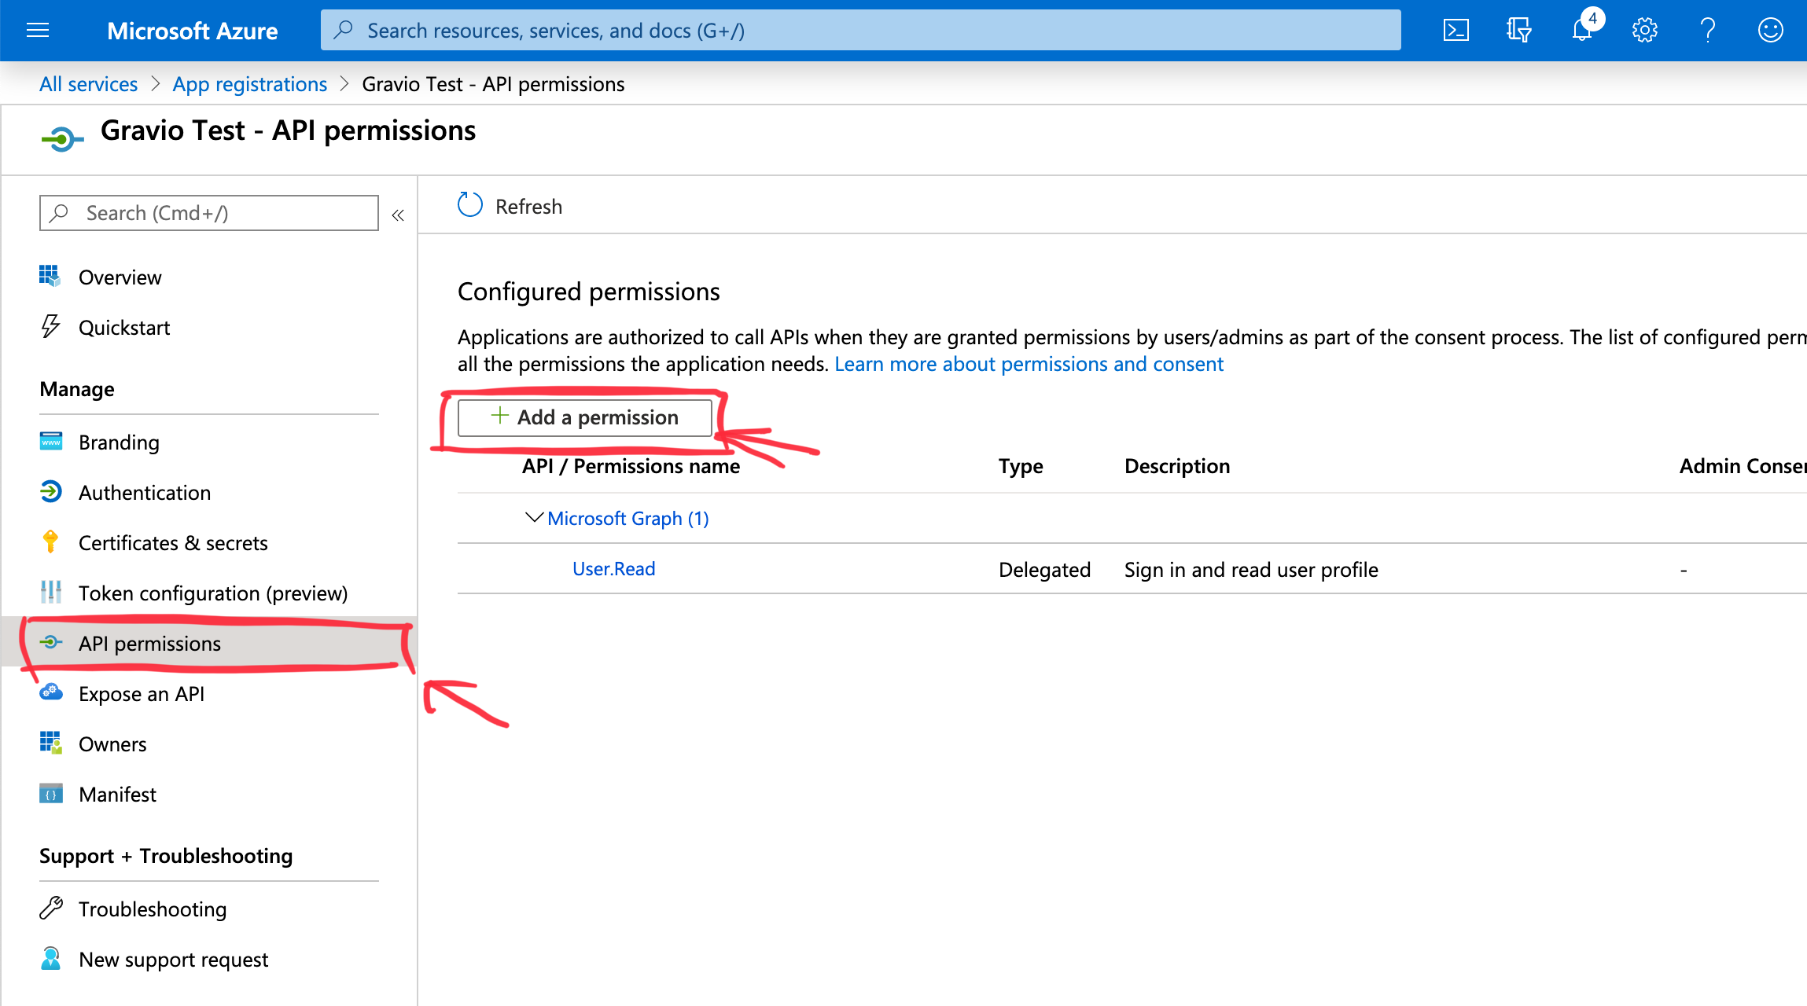Click the Add a permission button
The width and height of the screenshot is (1807, 1006).
coord(584,417)
